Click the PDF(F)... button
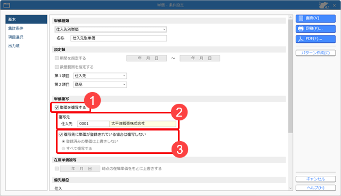This screenshot has height=196, width=341. [x=315, y=39]
